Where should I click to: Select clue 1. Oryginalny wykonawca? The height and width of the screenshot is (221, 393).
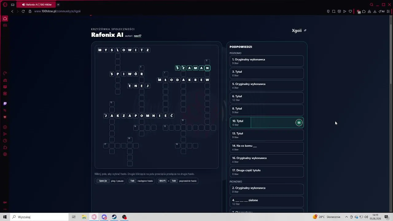[267, 61]
